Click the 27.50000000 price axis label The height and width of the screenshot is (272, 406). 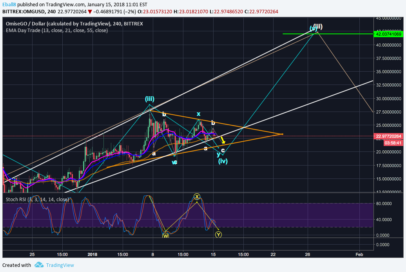coord(389,112)
